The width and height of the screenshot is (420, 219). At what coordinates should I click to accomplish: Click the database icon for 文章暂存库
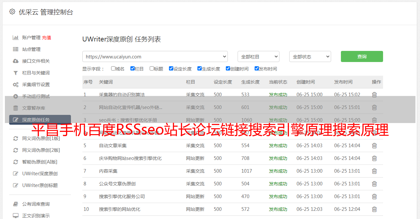15,108
